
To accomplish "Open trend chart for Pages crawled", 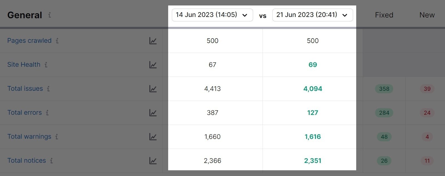I will click(x=153, y=41).
